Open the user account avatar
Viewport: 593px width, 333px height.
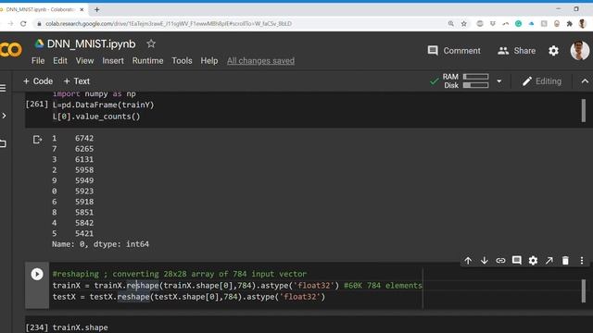point(580,51)
